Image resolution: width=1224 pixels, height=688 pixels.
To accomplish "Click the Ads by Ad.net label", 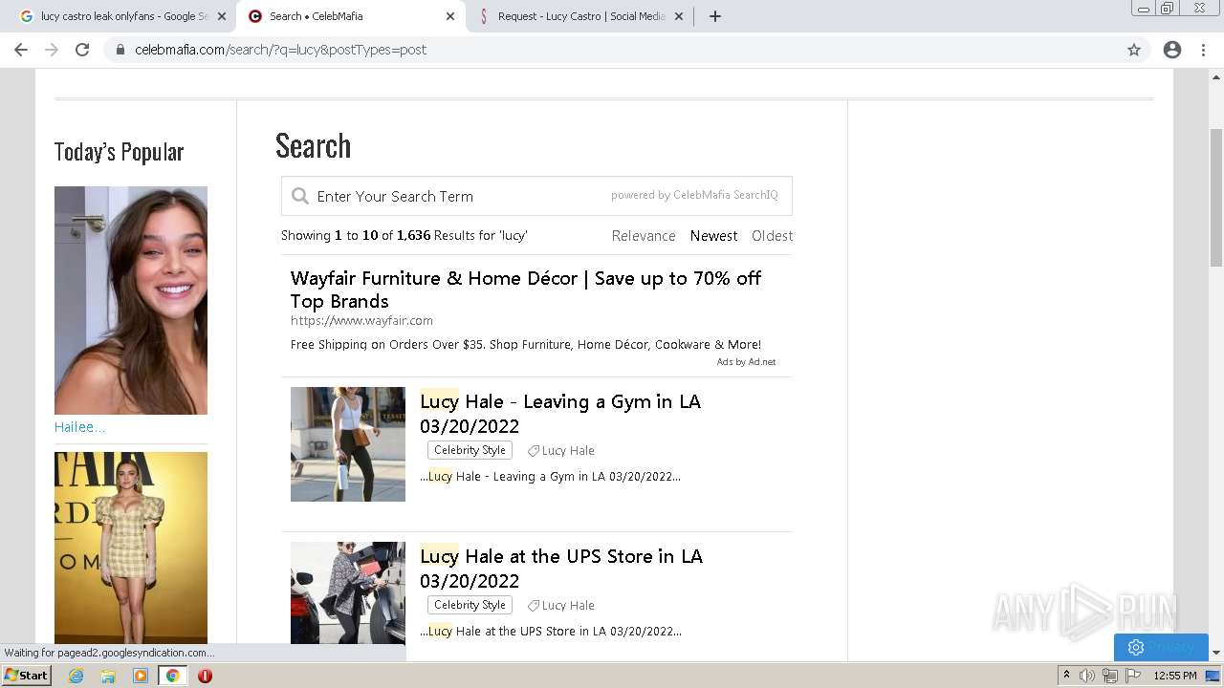I will tap(746, 362).
